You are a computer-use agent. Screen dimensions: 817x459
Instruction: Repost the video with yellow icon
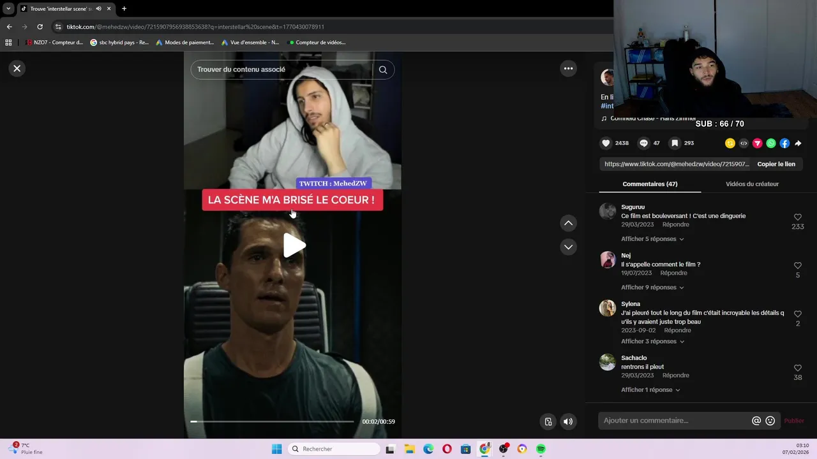pyautogui.click(x=730, y=143)
